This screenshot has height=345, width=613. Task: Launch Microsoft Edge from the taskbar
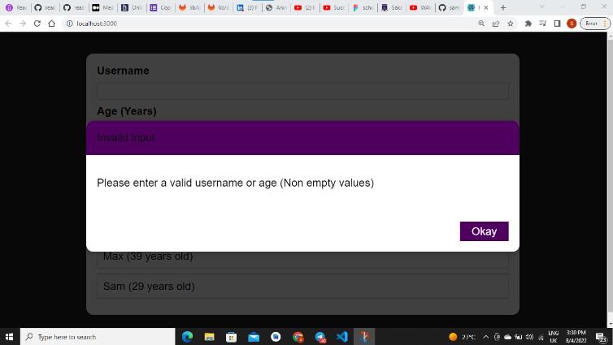[x=187, y=337]
